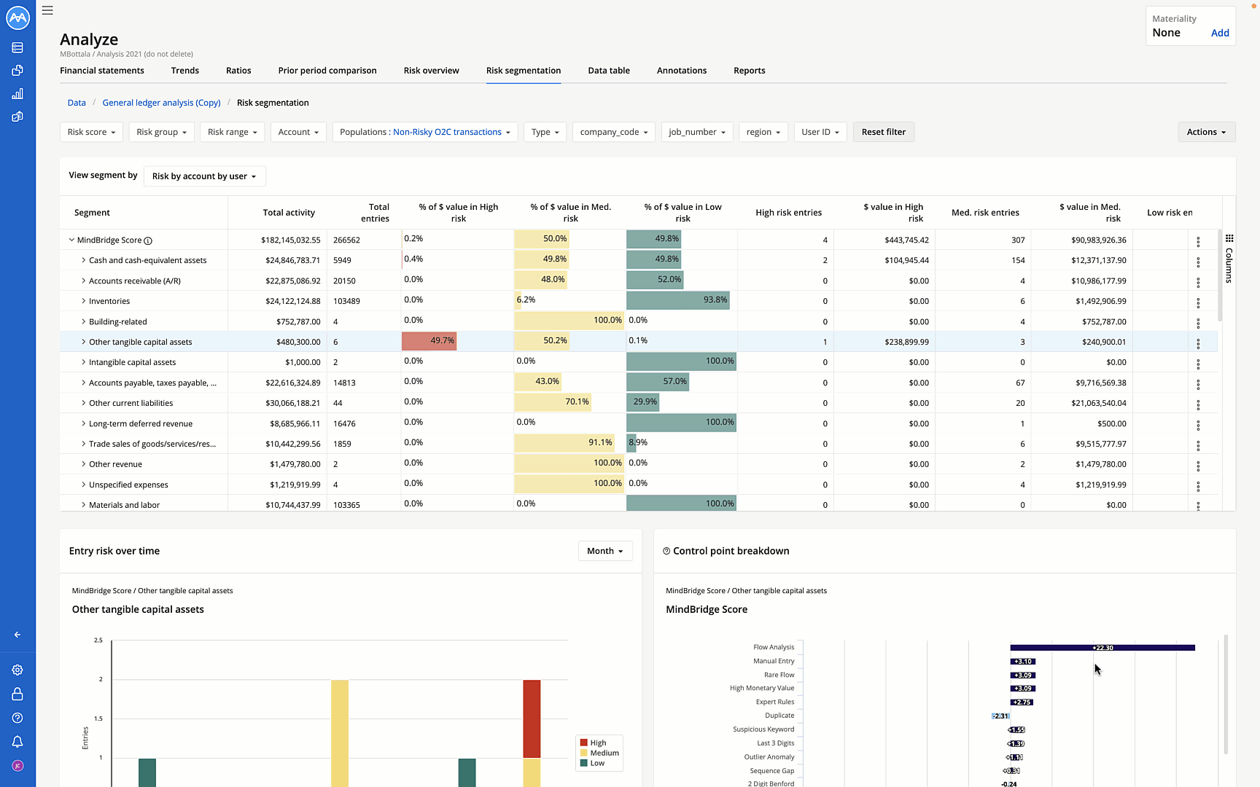Open row menu for MindBridge Score row

[x=1198, y=241]
